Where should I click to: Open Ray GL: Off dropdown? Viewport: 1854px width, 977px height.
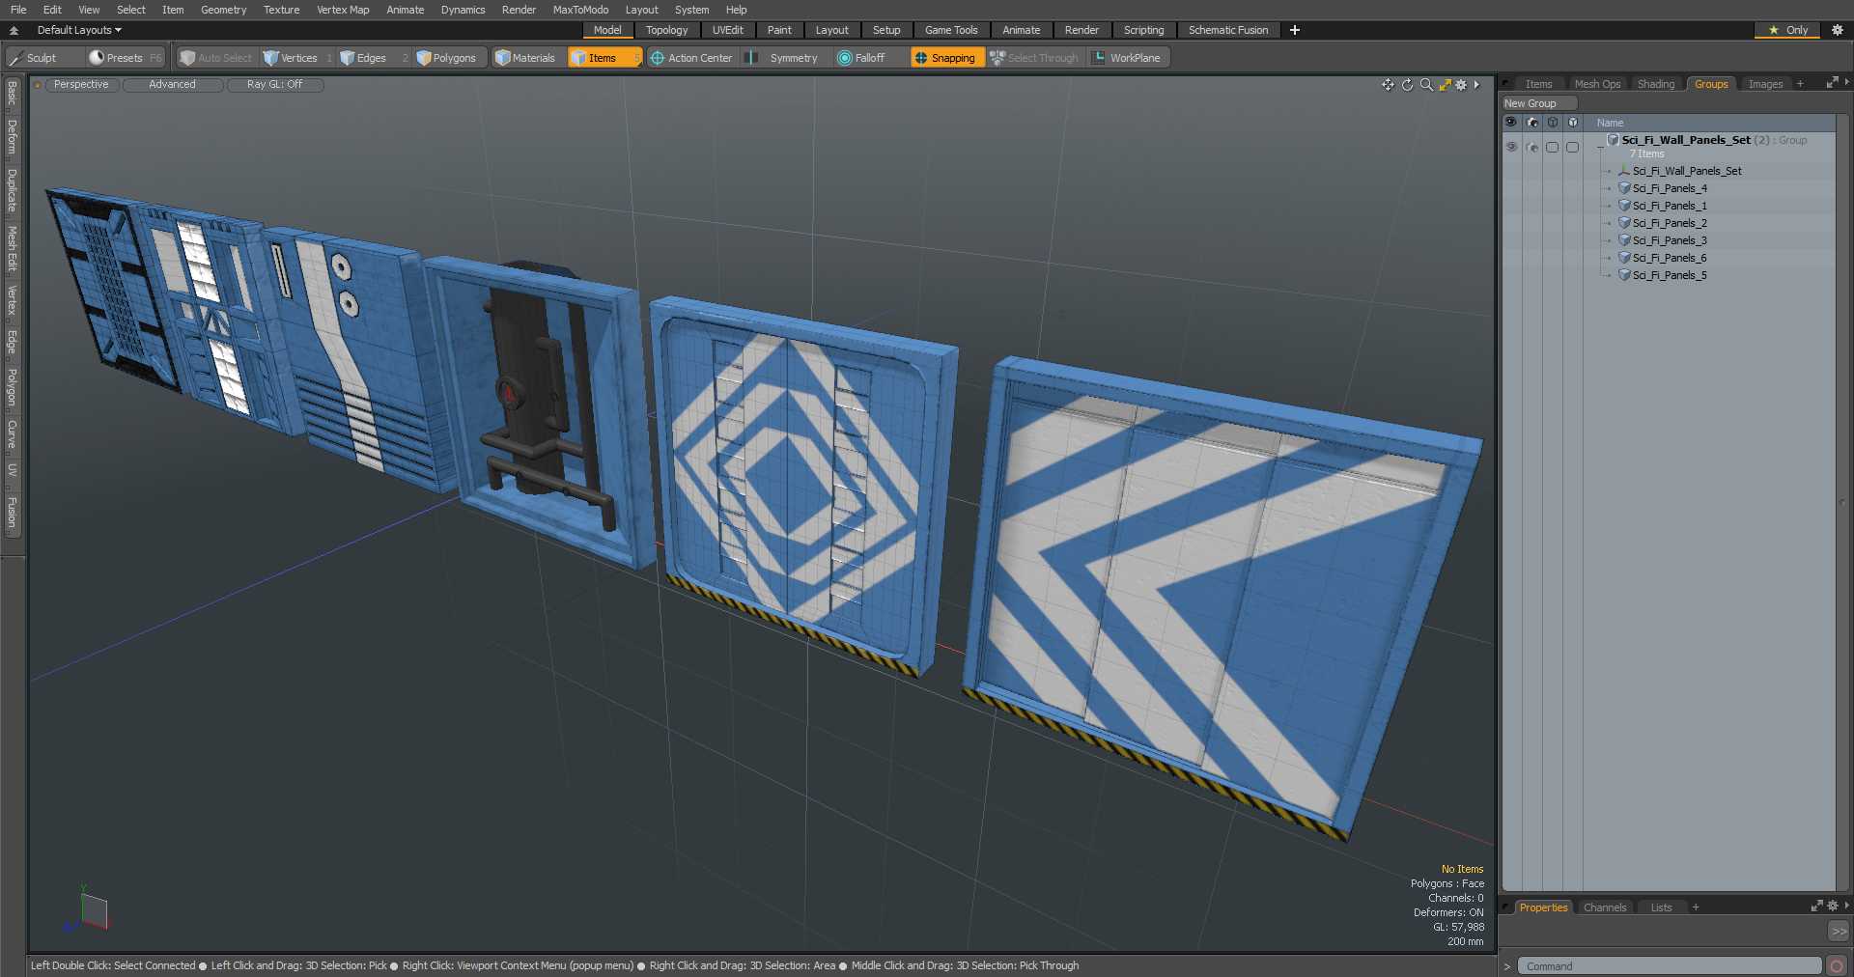(x=274, y=85)
